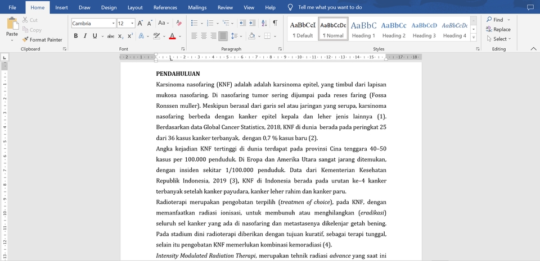Apply text effects and typography
540x261 pixels.
[x=141, y=36]
